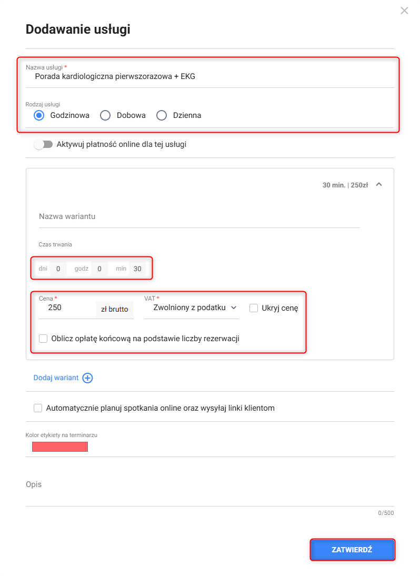Check automatic online meeting planning option
The height and width of the screenshot is (576, 420).
(x=38, y=408)
